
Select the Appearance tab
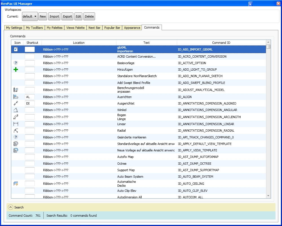pos(132,28)
